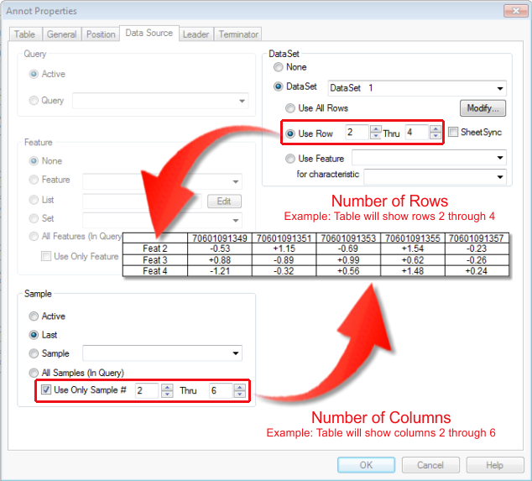Increase the row Thru end value

[434, 128]
